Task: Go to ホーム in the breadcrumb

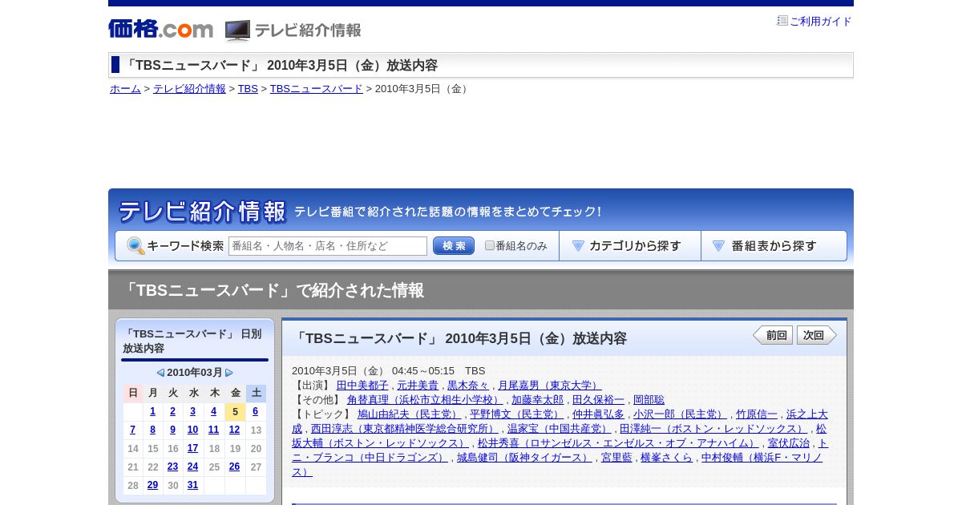Action: (x=125, y=89)
